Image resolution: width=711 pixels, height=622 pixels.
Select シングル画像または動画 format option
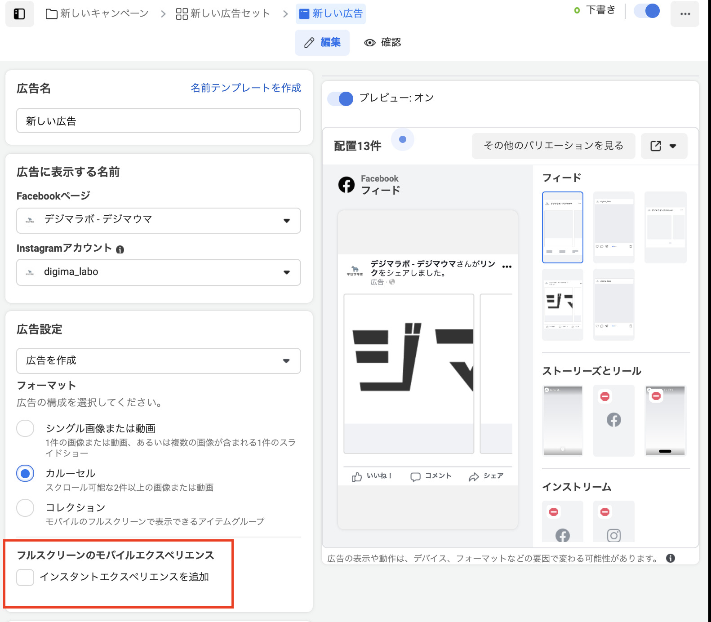[25, 428]
